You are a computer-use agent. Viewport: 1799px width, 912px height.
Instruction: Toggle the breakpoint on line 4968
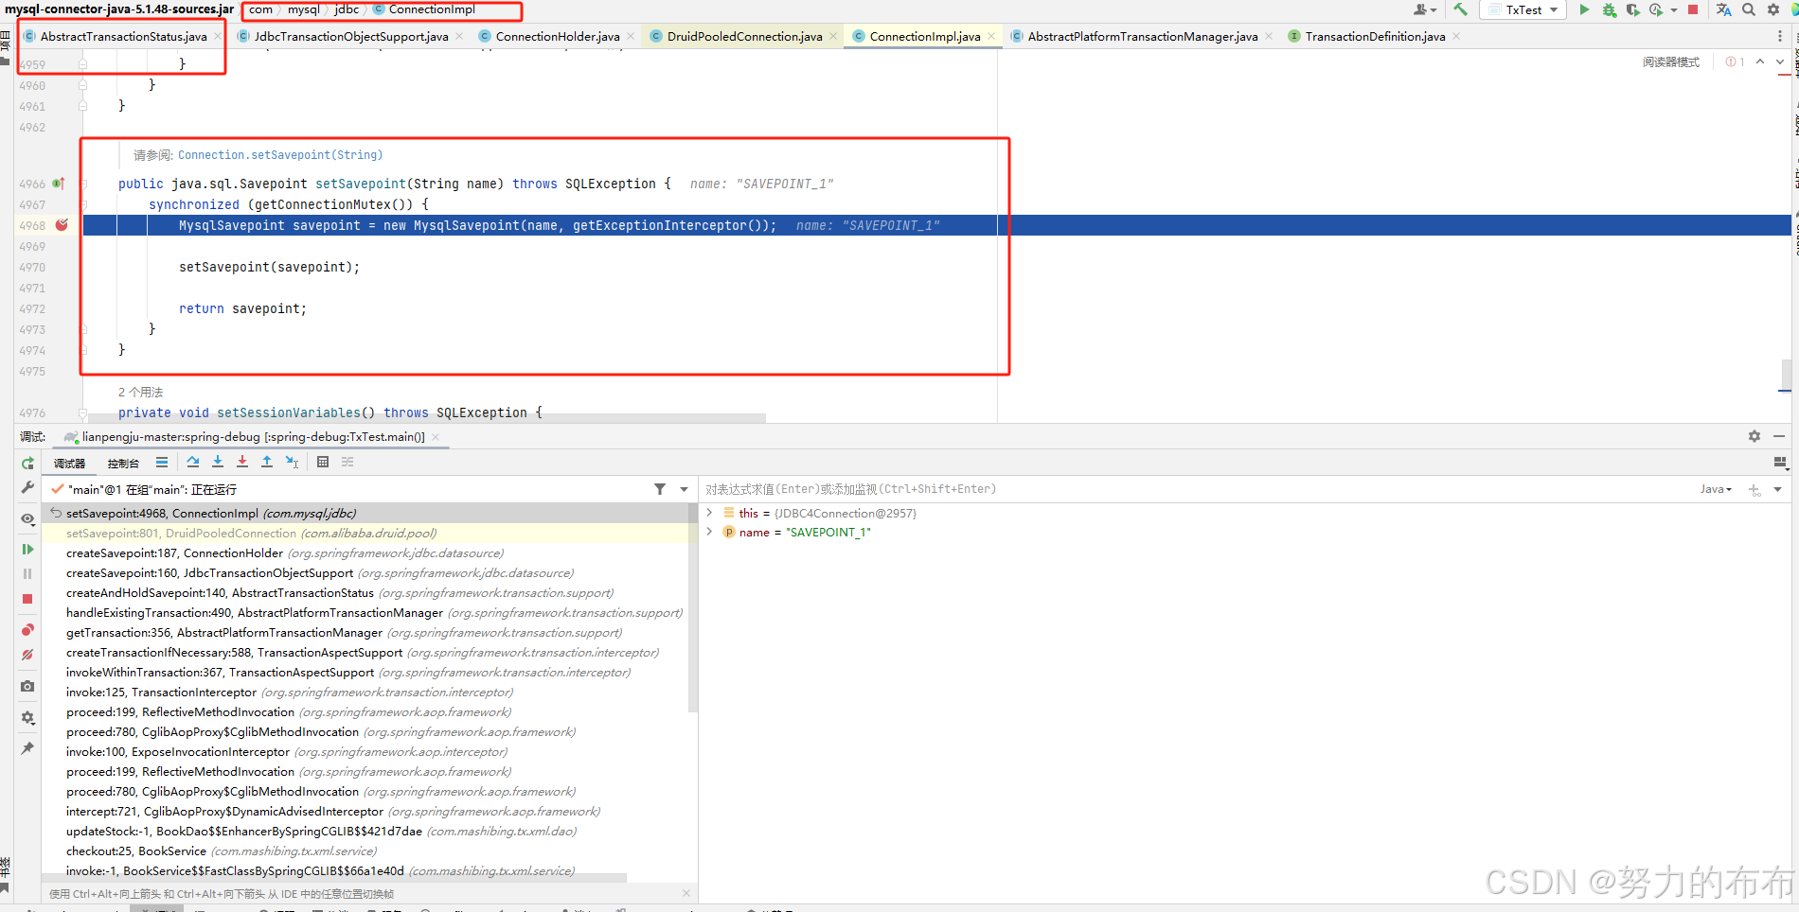click(x=62, y=225)
